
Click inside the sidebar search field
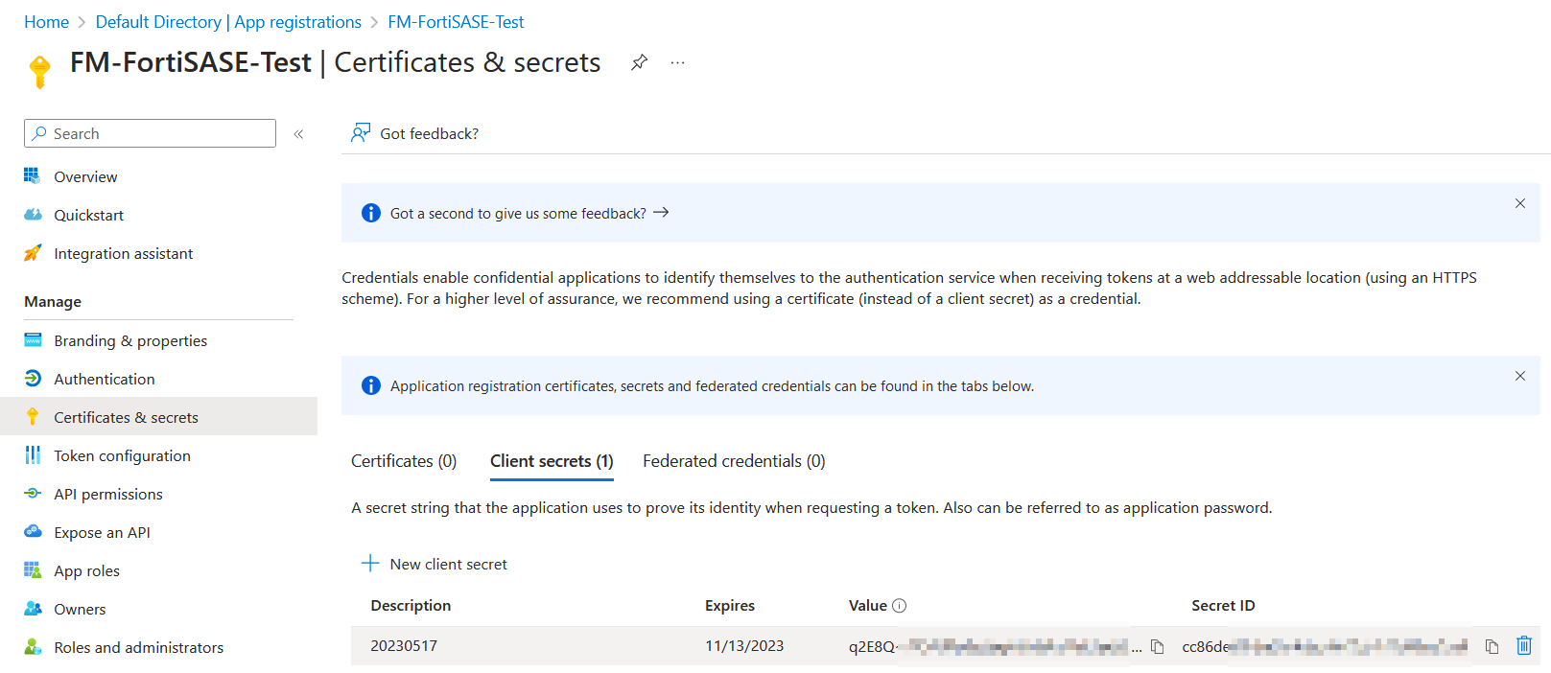(149, 133)
